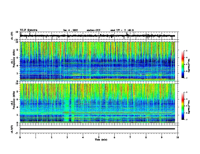Click the "-7" tick on ch.2 colorbar
The width and height of the screenshot is (200, 154).
tap(186, 120)
